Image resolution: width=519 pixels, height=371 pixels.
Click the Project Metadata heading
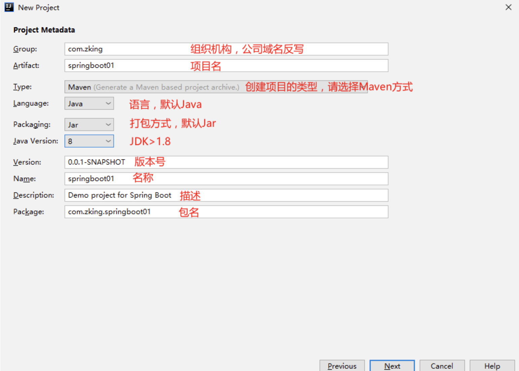pyautogui.click(x=44, y=30)
